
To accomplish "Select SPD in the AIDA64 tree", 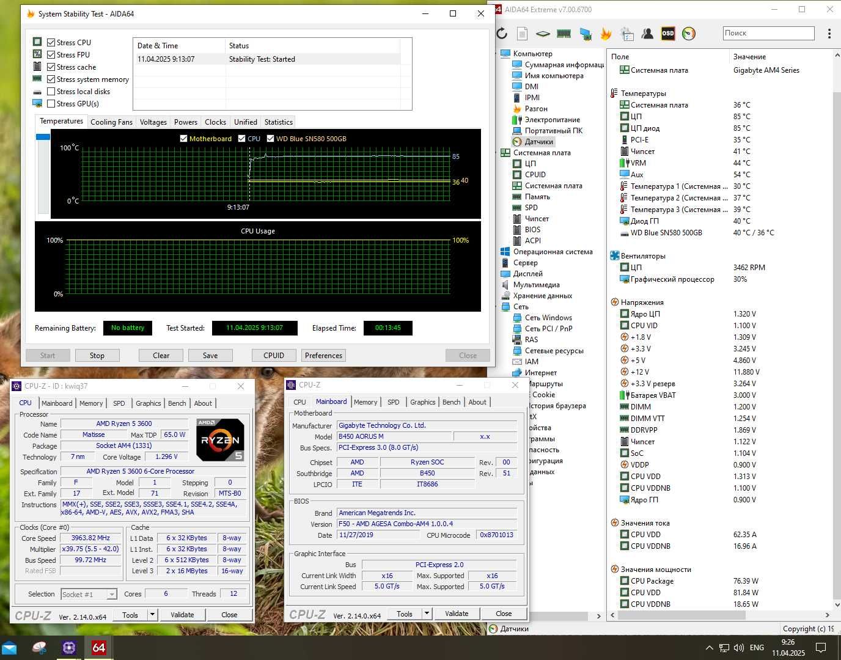I will tap(531, 208).
